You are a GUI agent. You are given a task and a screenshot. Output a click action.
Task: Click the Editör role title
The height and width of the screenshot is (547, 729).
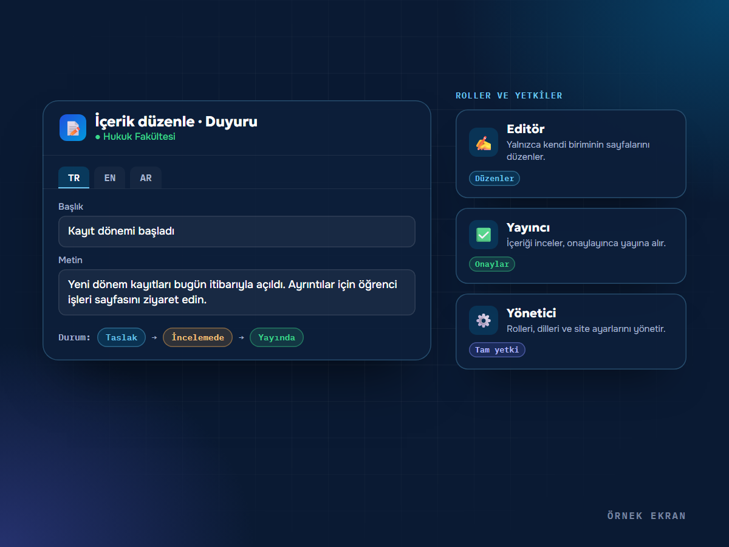[x=525, y=129]
